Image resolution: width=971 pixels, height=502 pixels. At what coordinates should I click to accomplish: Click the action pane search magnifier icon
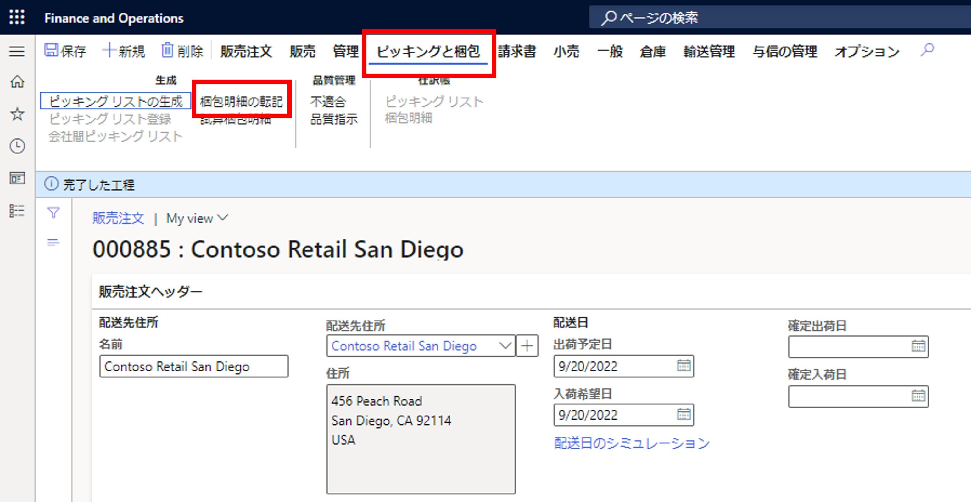(927, 50)
